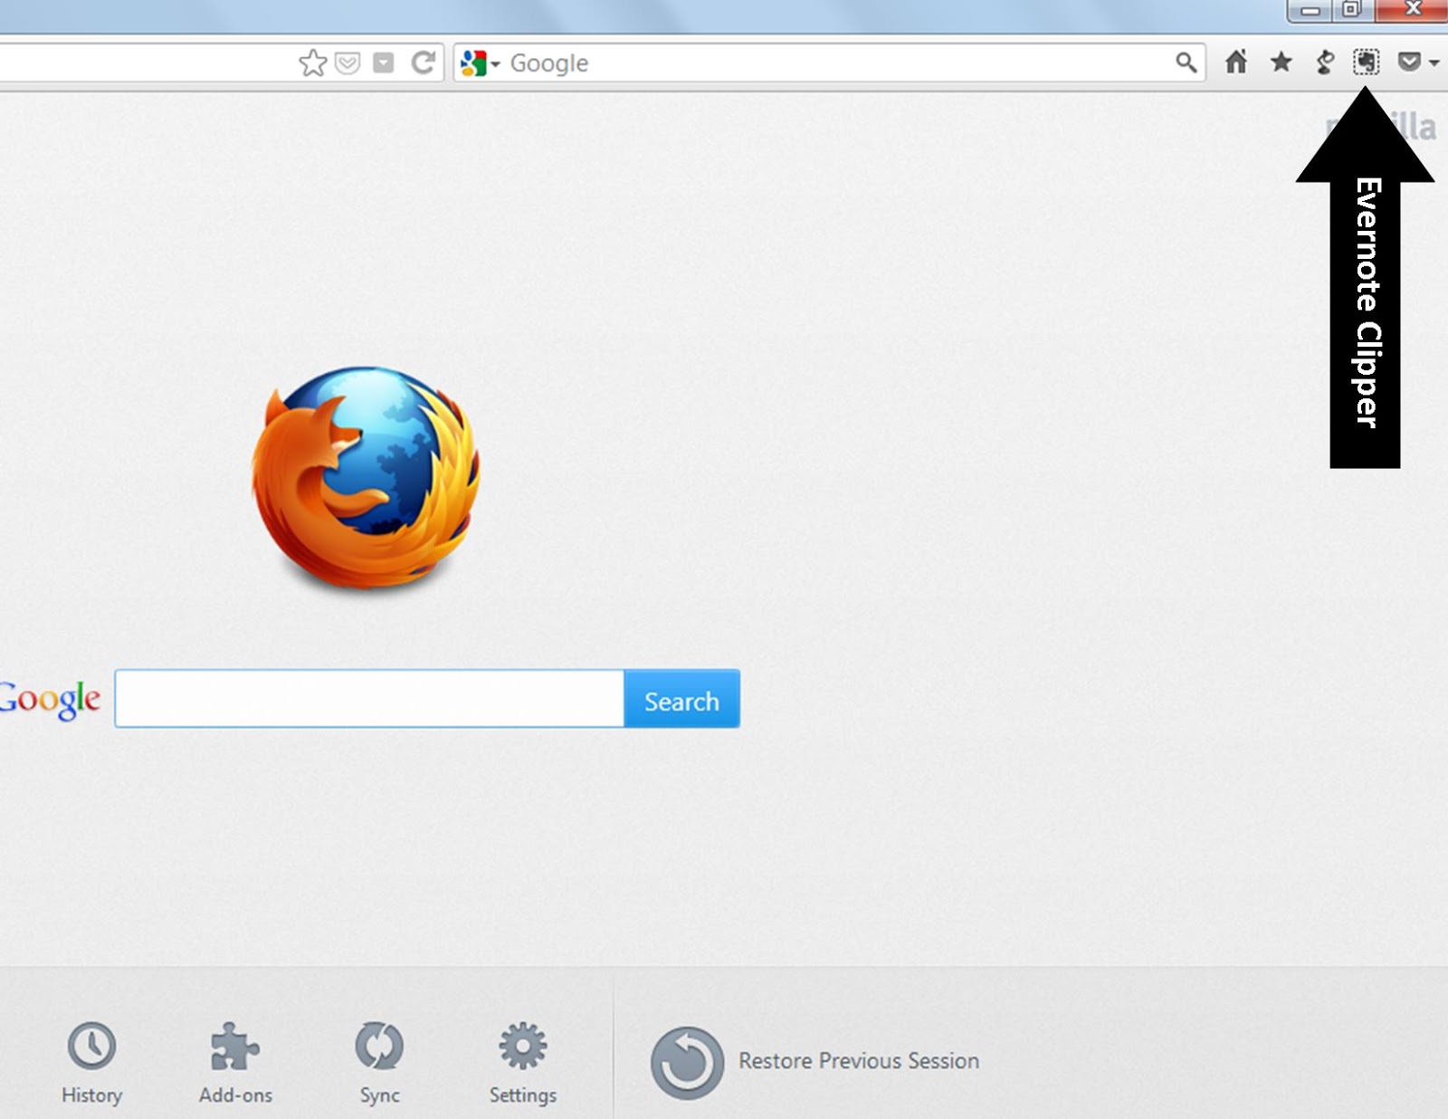Go to the Home page icon
The image size is (1448, 1119).
tap(1236, 62)
